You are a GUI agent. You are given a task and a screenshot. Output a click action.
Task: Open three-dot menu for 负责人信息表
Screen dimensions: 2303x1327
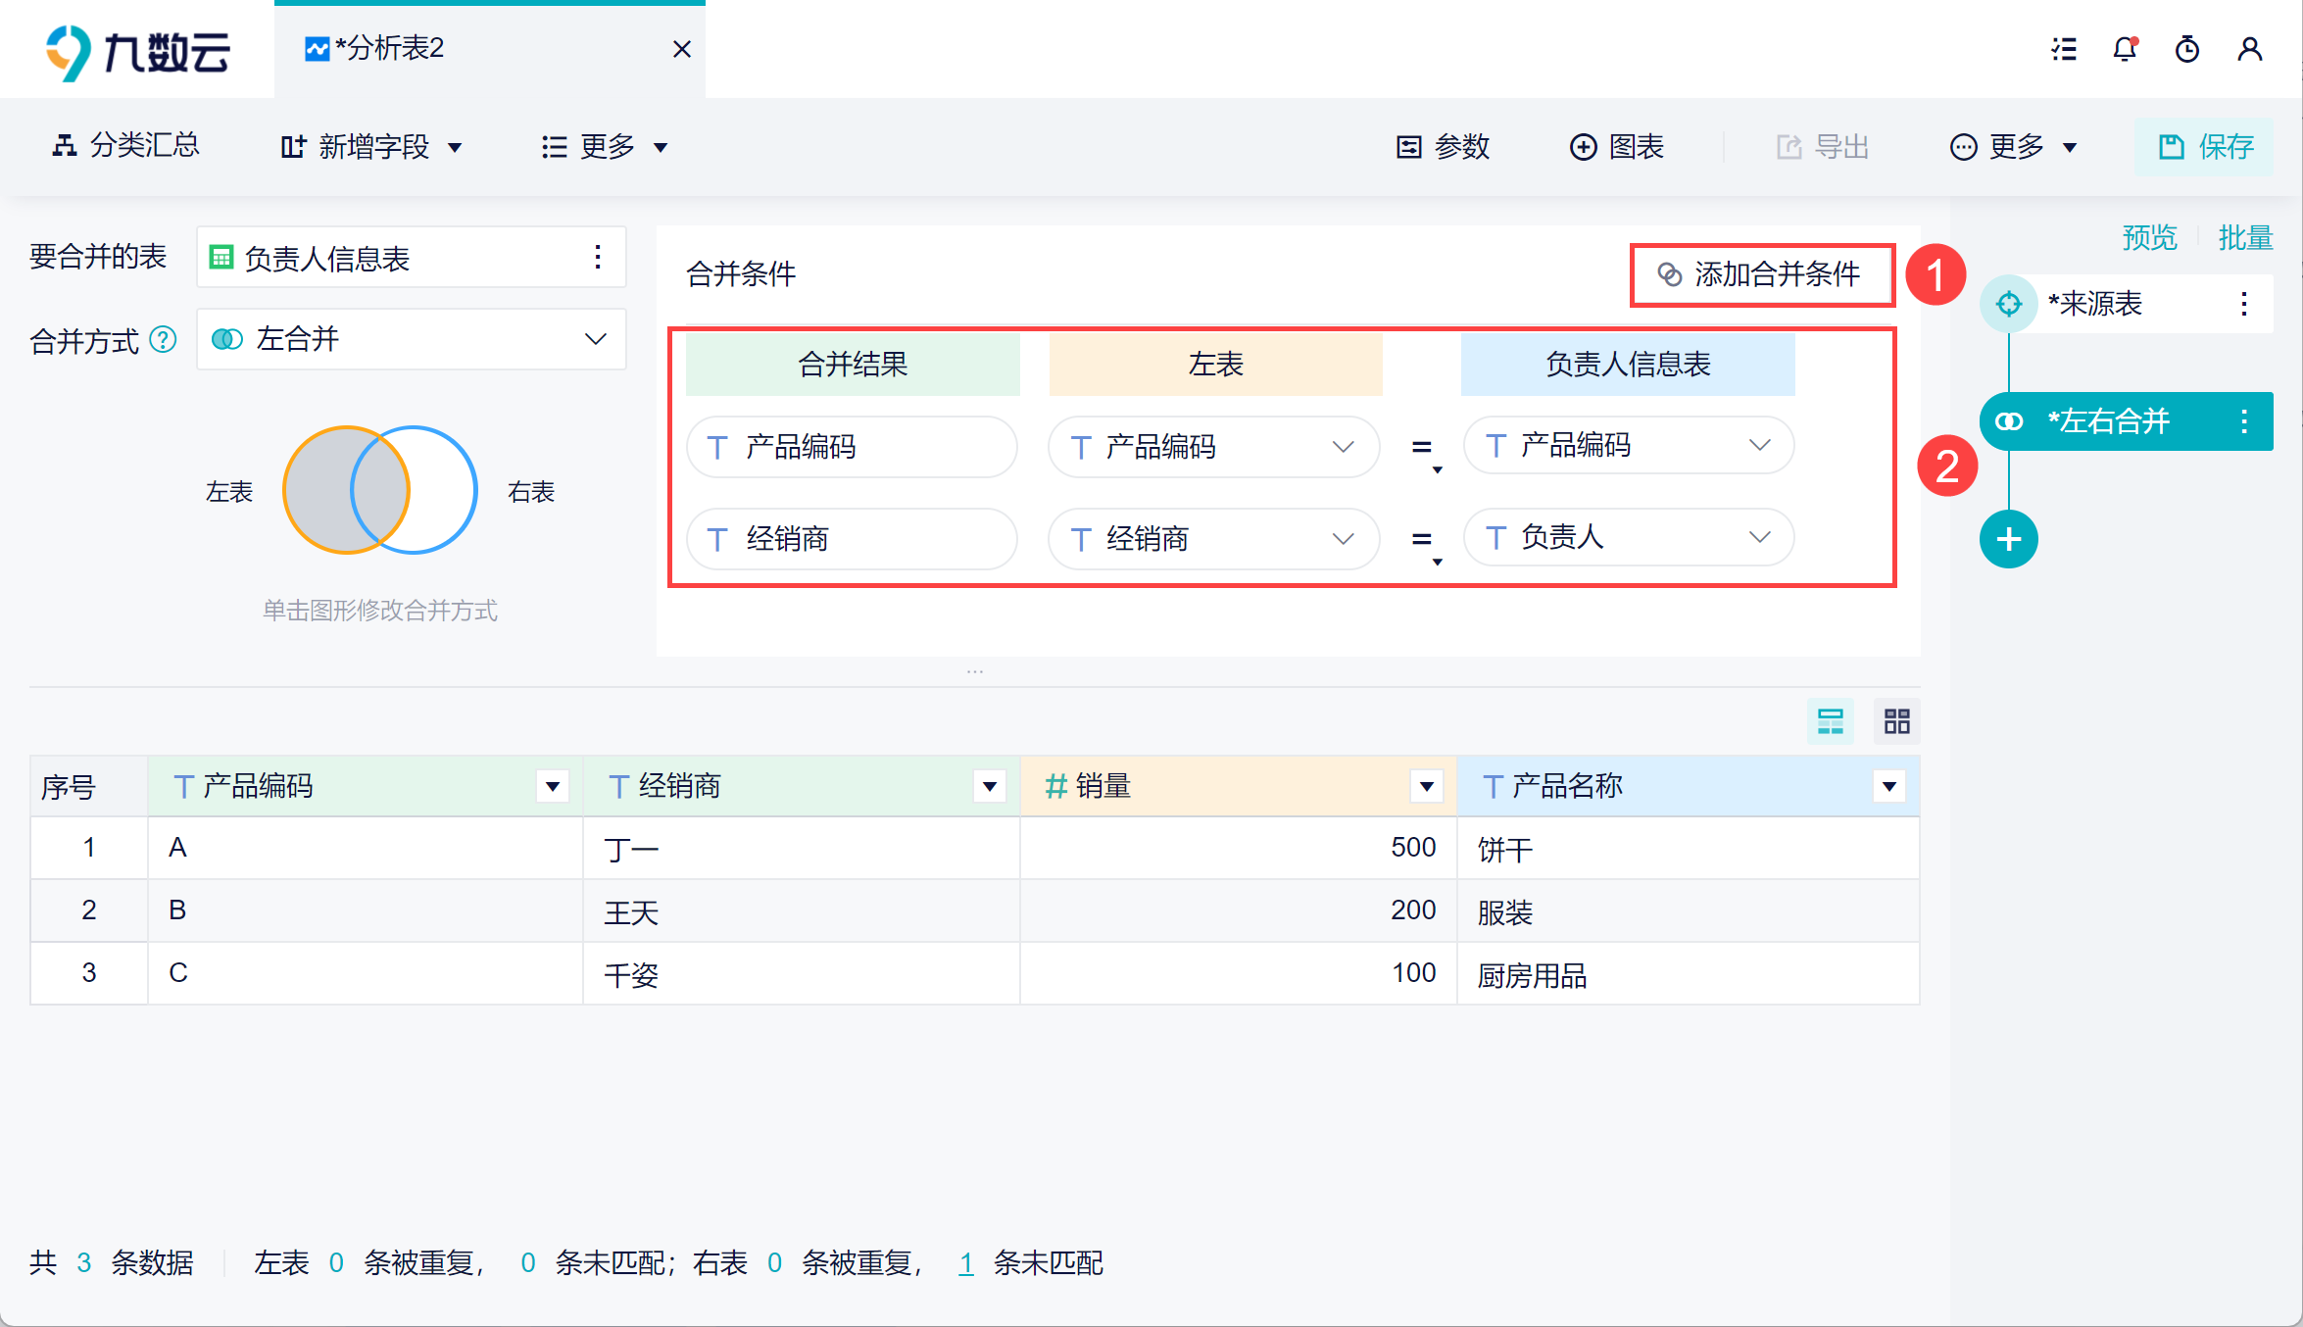(x=597, y=258)
